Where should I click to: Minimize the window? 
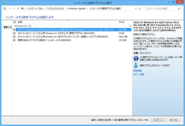pyautogui.click(x=169, y=2)
